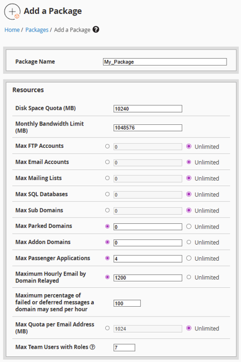Image resolution: width=241 pixels, height=362 pixels.
Task: Select Unlimited for Max Mailing Lists
Action: point(189,178)
